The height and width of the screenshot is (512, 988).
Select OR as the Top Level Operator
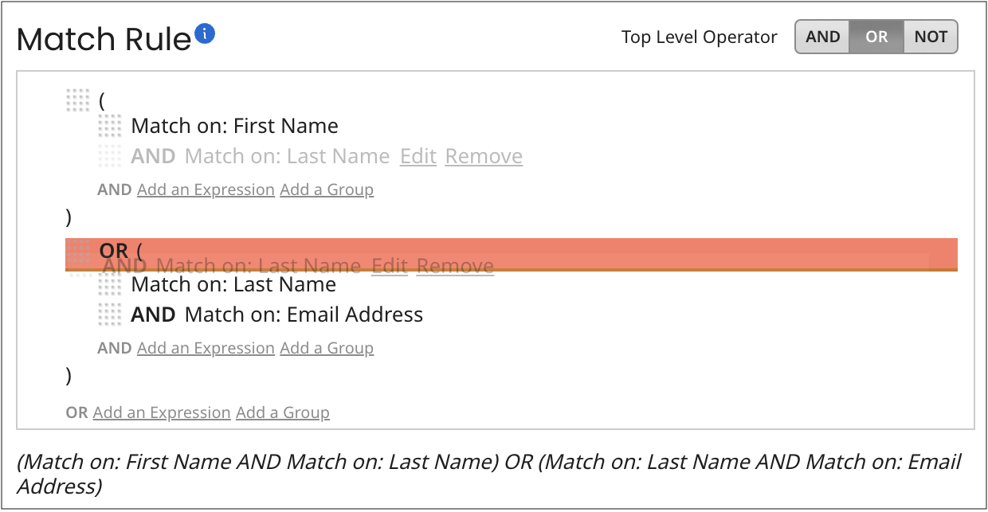pyautogui.click(x=876, y=36)
